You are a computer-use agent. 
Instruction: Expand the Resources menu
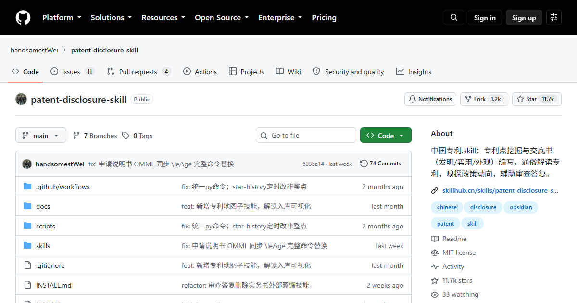tap(163, 18)
